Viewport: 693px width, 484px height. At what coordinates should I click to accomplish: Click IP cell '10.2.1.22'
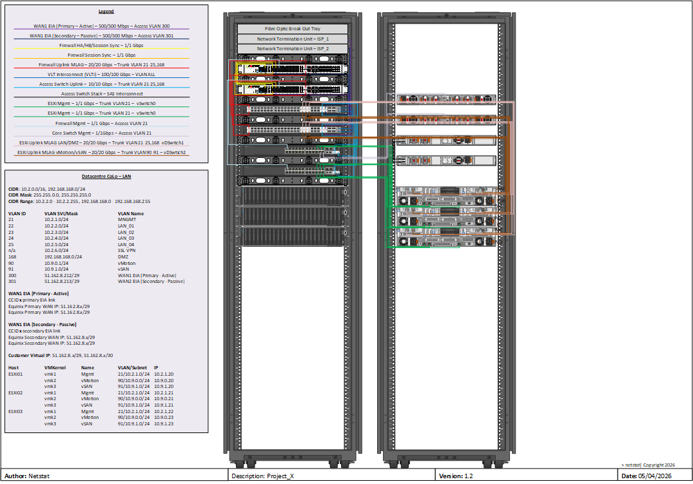(164, 412)
